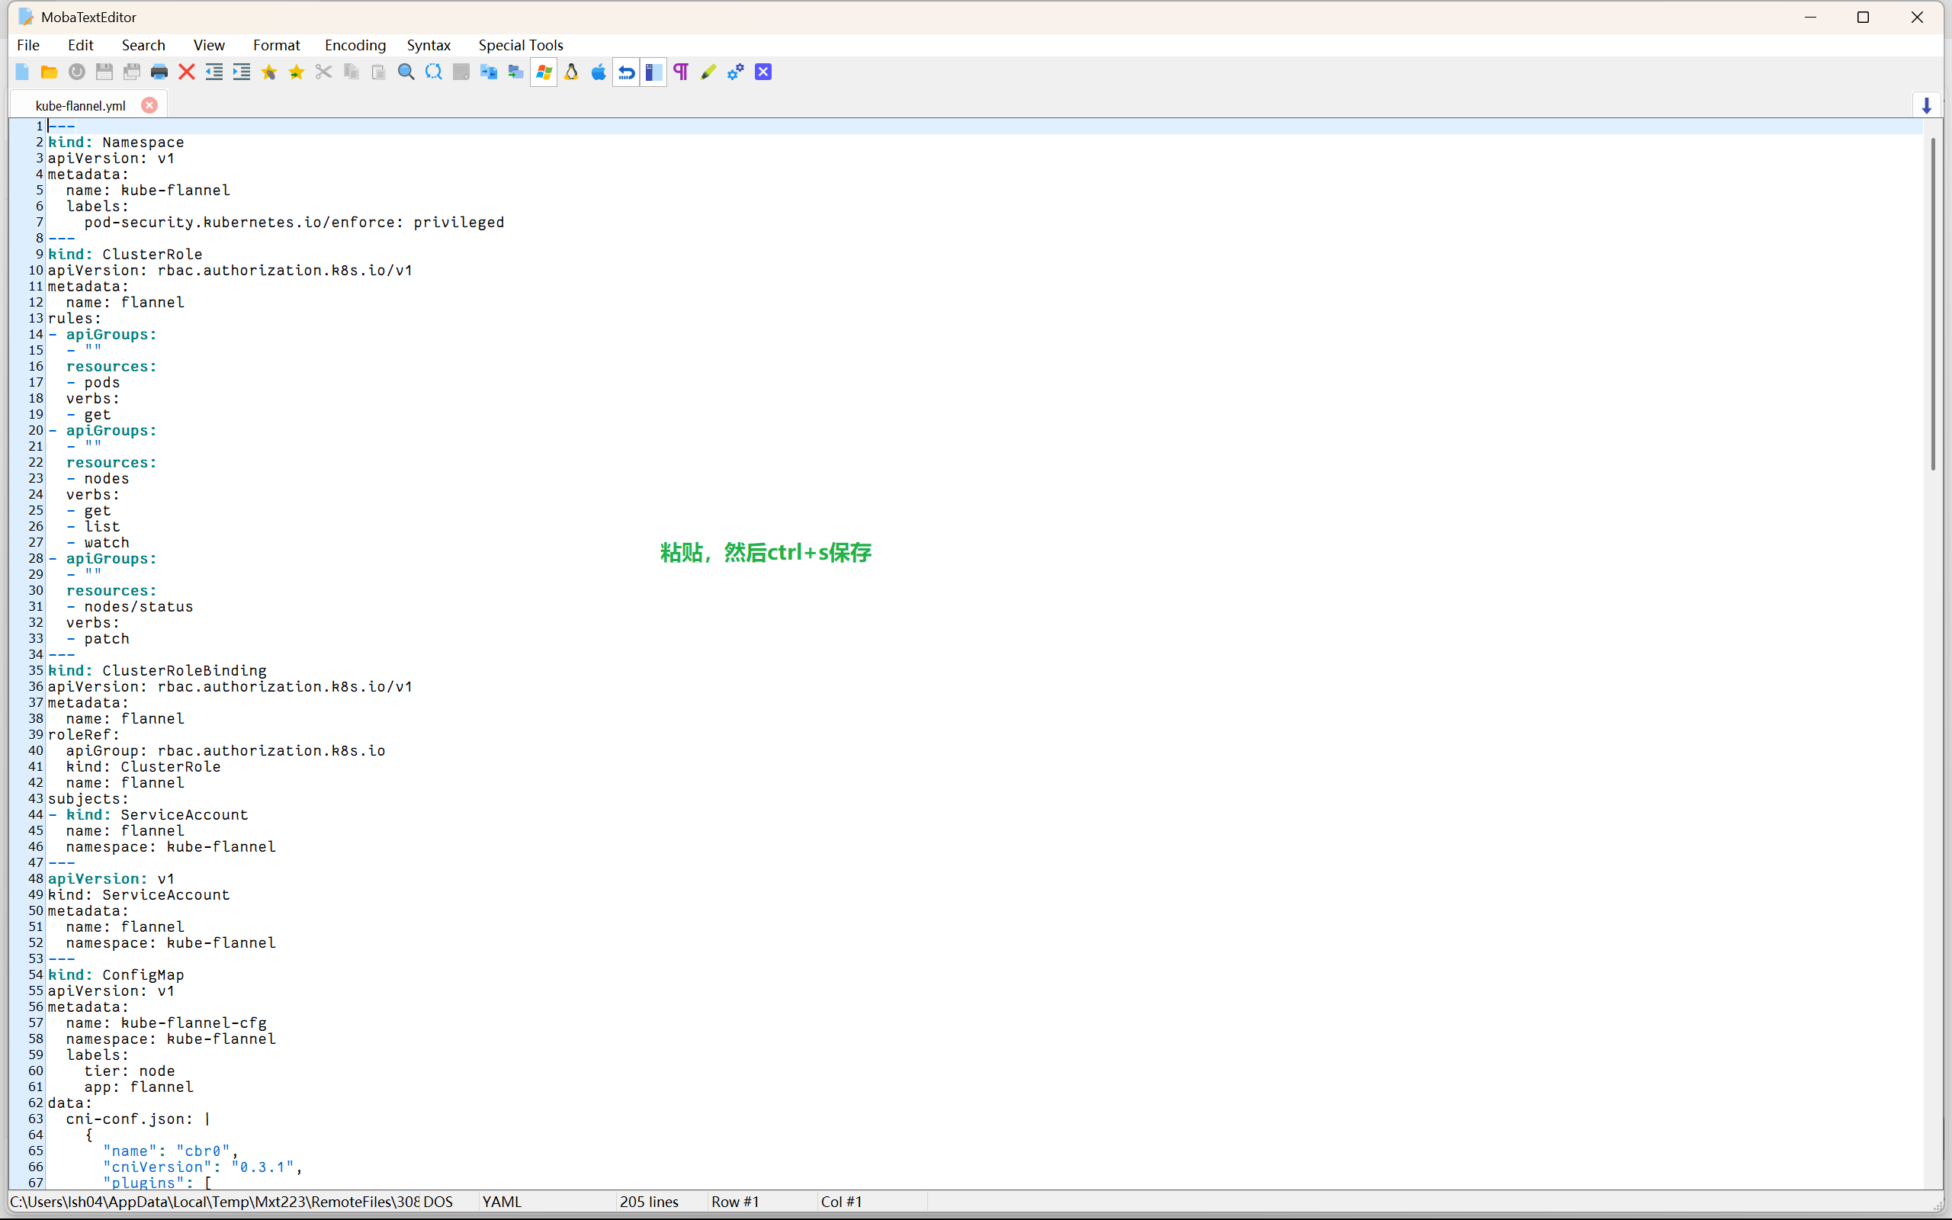
Task: Close the kube-flannel.yml tab
Action: click(x=149, y=105)
